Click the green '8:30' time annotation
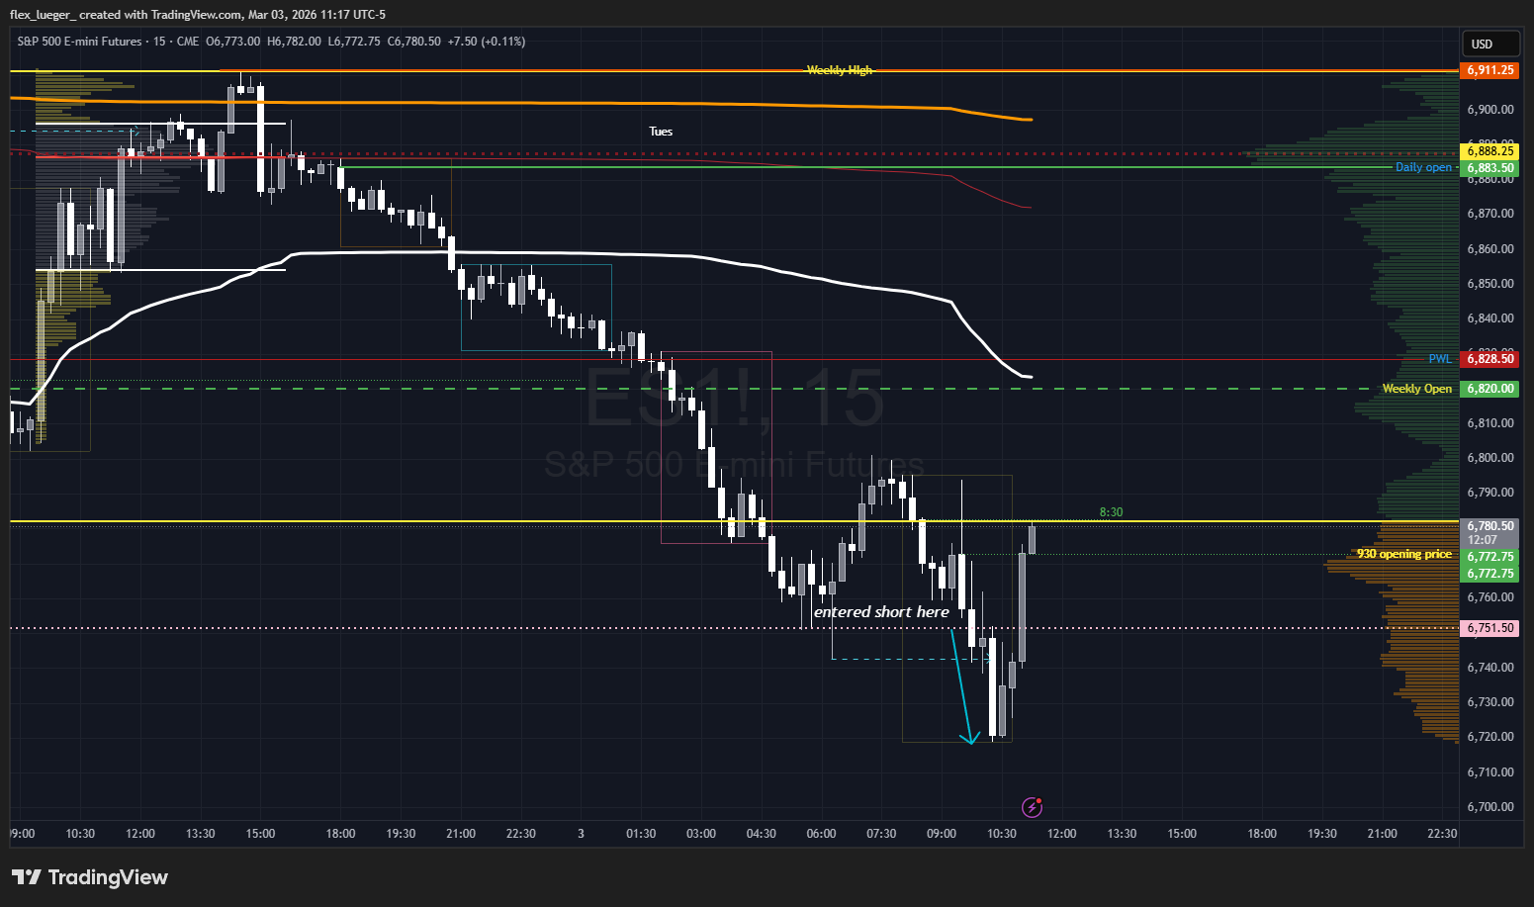This screenshot has height=907, width=1534. [x=1111, y=512]
